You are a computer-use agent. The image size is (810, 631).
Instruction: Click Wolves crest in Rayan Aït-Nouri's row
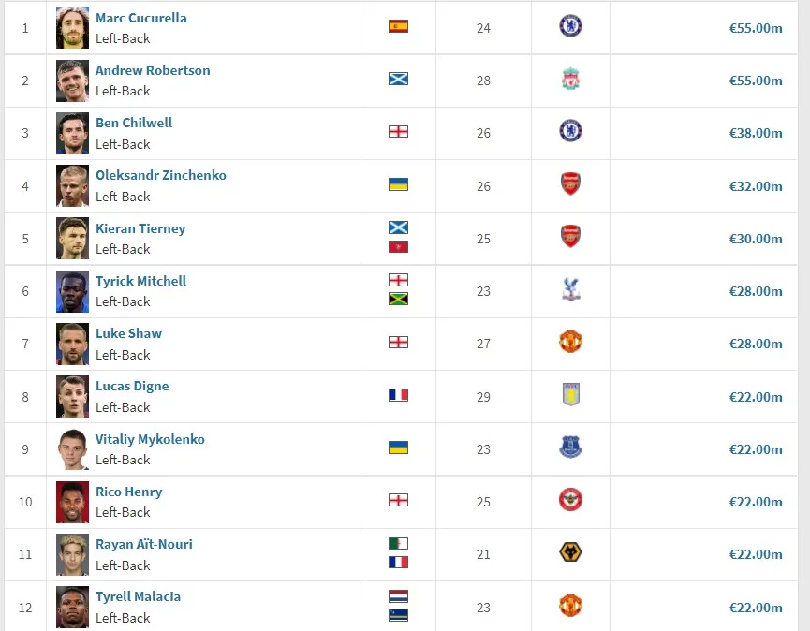point(570,553)
